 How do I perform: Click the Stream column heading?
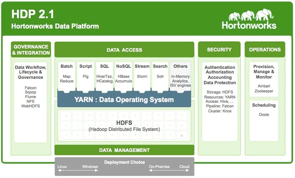(142, 66)
